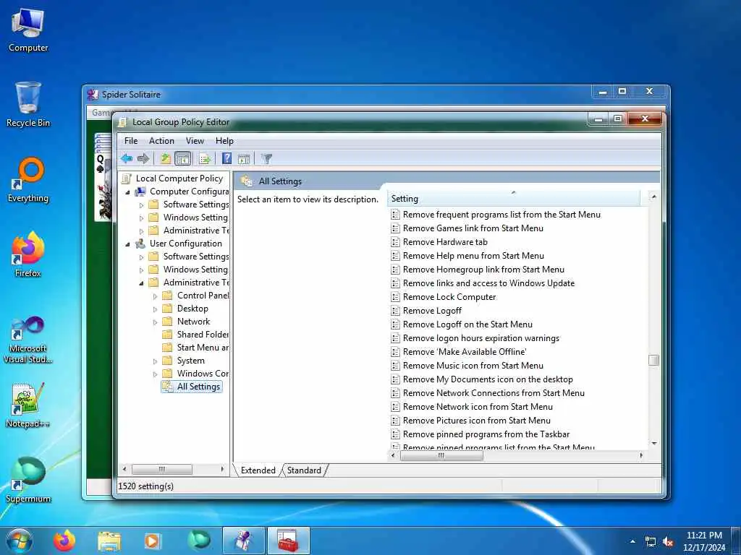Collapse the Computer Configuration node

click(127, 192)
